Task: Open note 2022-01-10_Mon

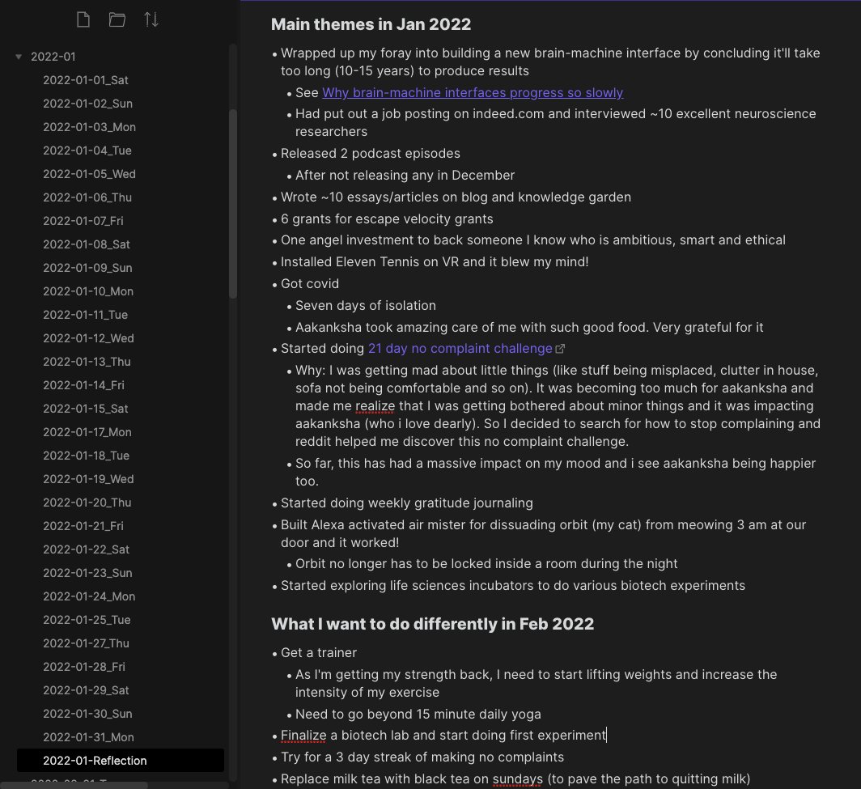Action: (88, 291)
